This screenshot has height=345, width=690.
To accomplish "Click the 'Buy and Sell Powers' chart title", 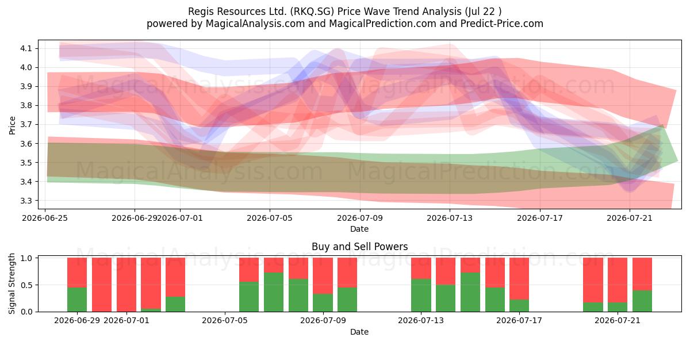I will pyautogui.click(x=359, y=247).
